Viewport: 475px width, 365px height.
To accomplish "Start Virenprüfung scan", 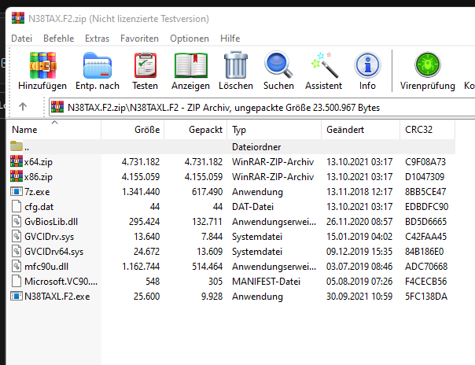I will (x=428, y=65).
